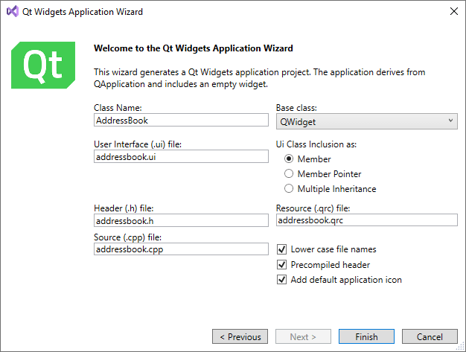Click the Visual Studio icon in title bar
466x352 pixels.
(x=13, y=12)
